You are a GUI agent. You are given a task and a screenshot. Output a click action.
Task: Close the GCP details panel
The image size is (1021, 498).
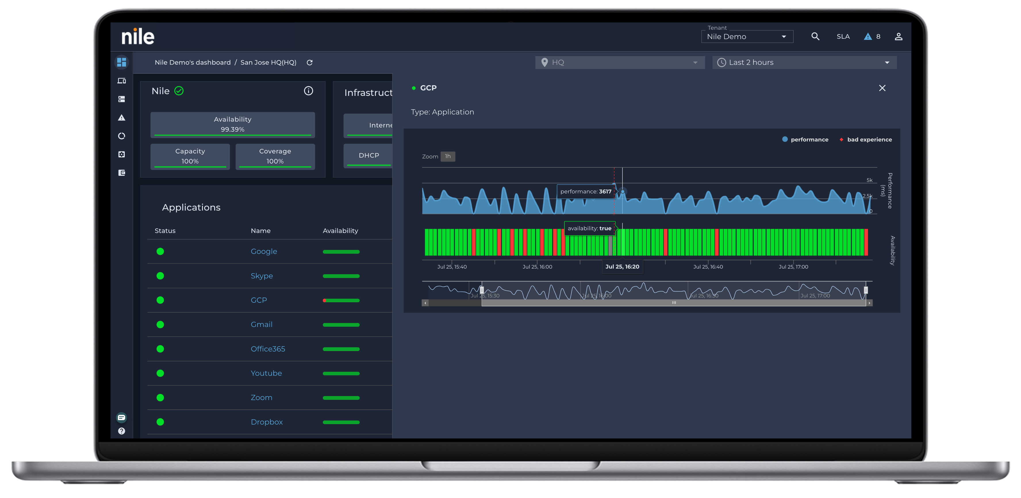click(x=882, y=88)
